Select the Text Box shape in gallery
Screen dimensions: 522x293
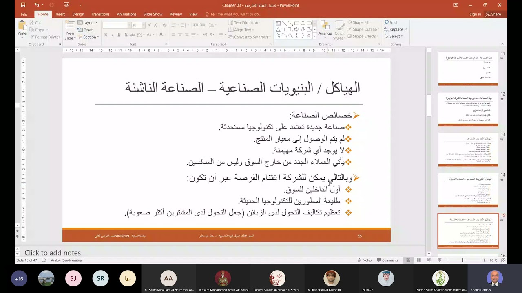(278, 23)
